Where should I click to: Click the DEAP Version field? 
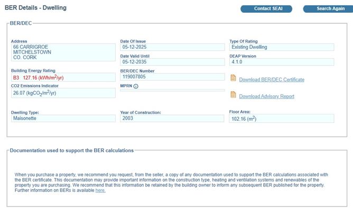tap(281, 62)
